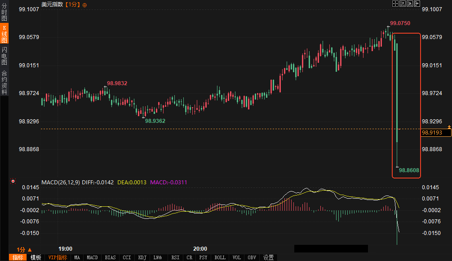Viewport: 452px width, 261px height.
Task: Apply the LW& indicator
Action: [158, 257]
